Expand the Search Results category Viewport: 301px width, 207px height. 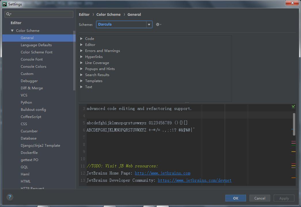(x=81, y=75)
